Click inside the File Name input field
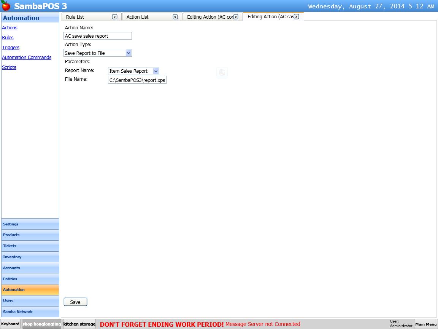This screenshot has width=438, height=329. click(x=137, y=80)
